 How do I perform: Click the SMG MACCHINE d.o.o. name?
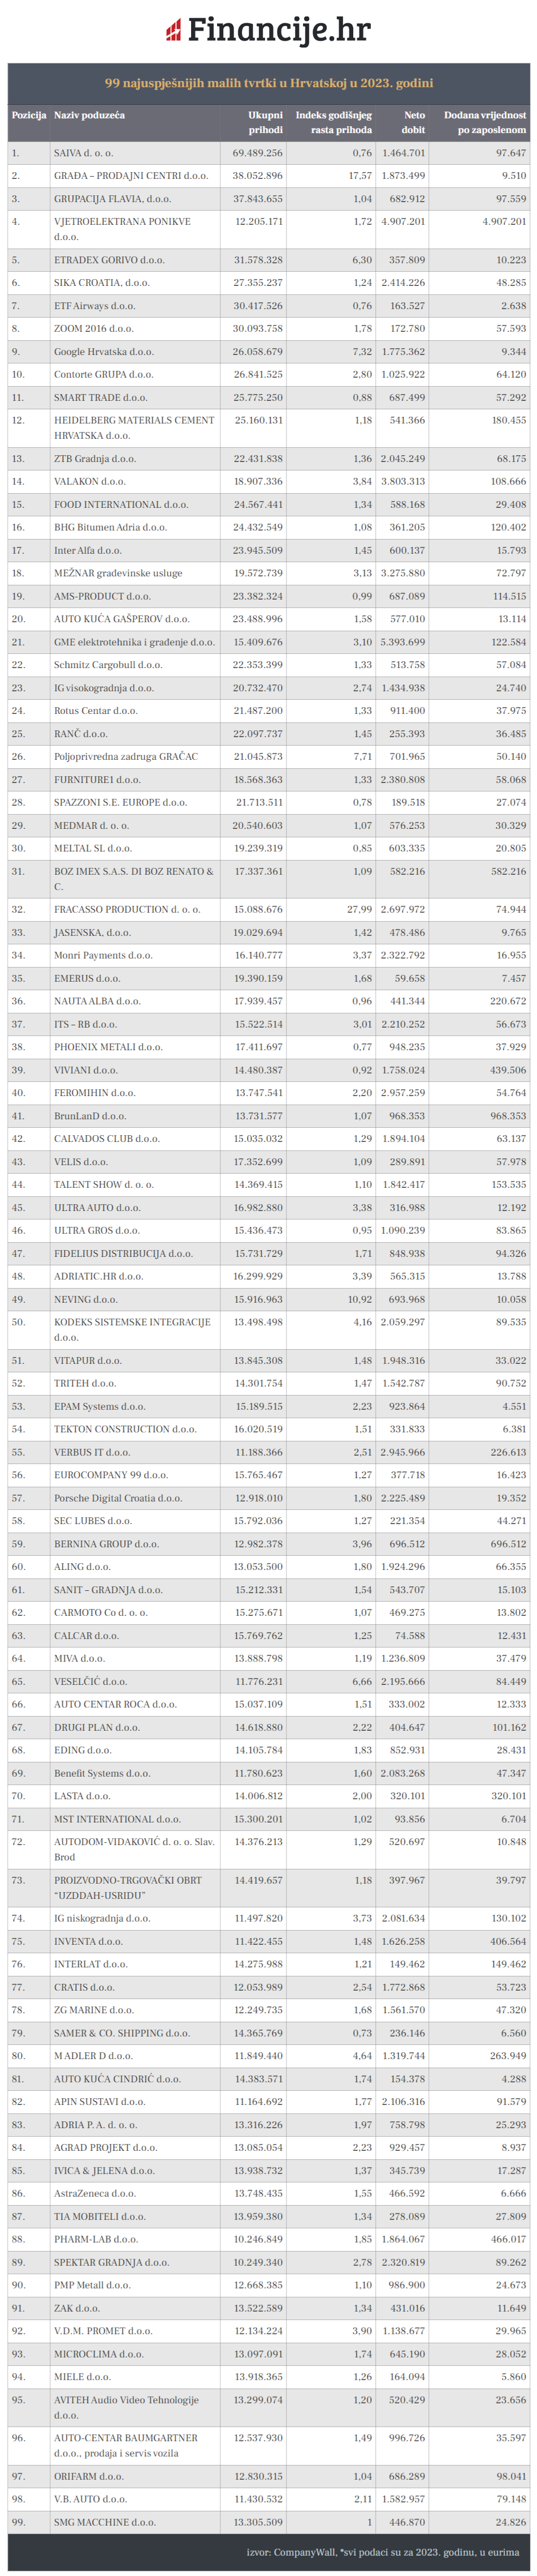pos(105,2522)
